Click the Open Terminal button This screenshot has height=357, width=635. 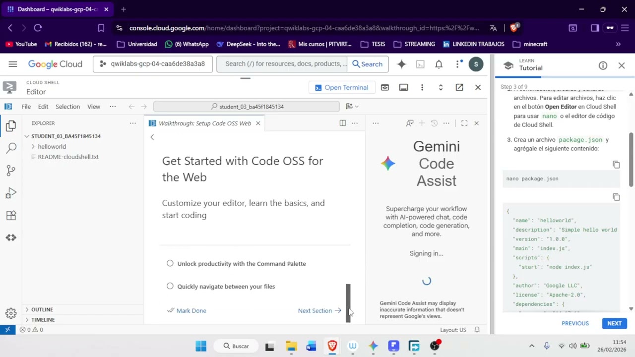tap(341, 87)
